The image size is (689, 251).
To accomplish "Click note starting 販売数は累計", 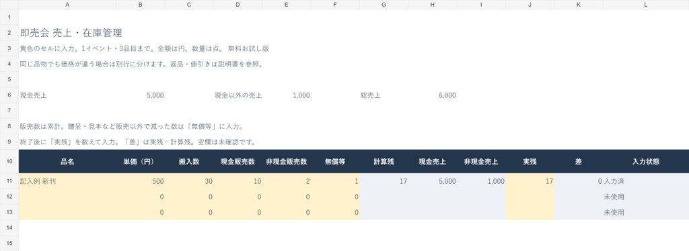I will (x=131, y=127).
